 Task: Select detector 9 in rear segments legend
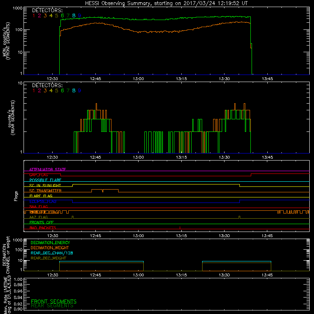[80, 91]
